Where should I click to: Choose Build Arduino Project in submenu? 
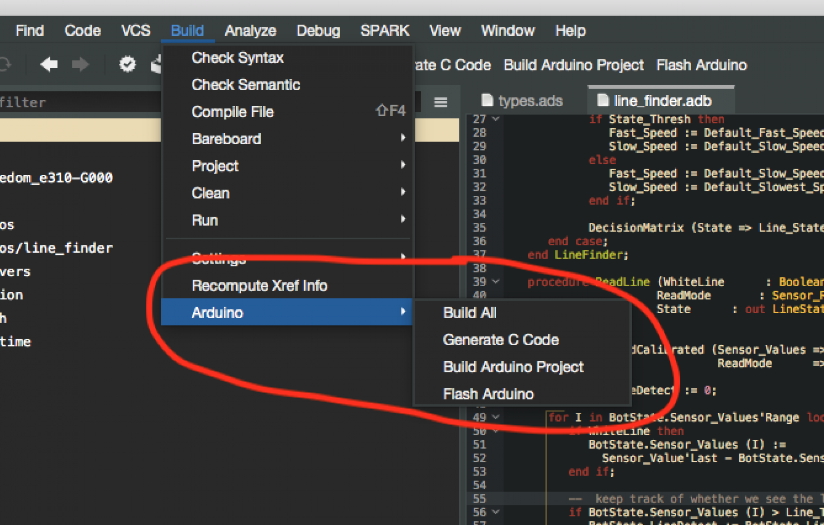click(x=522, y=367)
